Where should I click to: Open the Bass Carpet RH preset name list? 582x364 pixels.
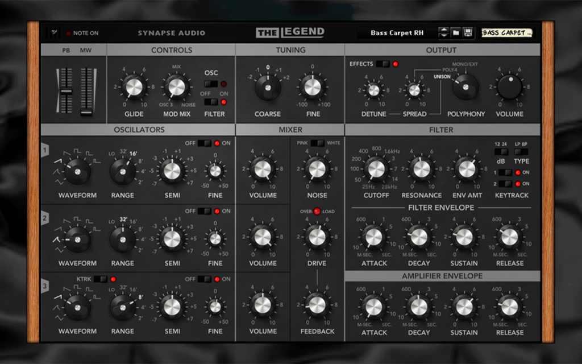click(x=397, y=32)
